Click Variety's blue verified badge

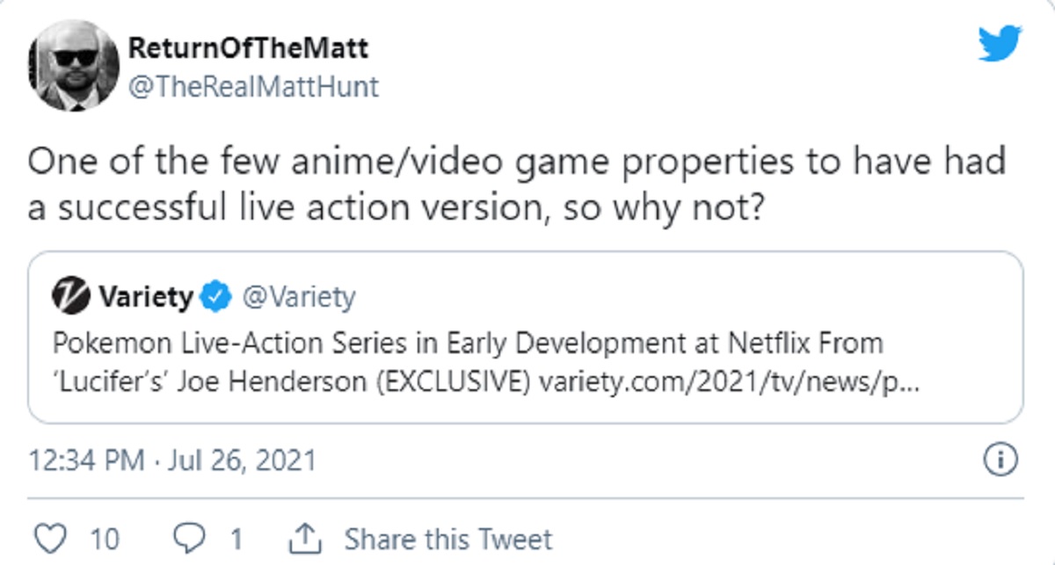point(214,298)
